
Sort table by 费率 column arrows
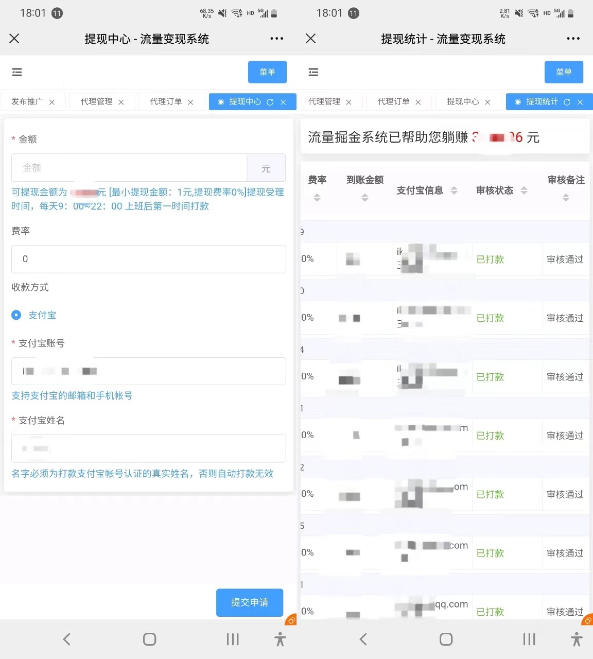pyautogui.click(x=317, y=198)
